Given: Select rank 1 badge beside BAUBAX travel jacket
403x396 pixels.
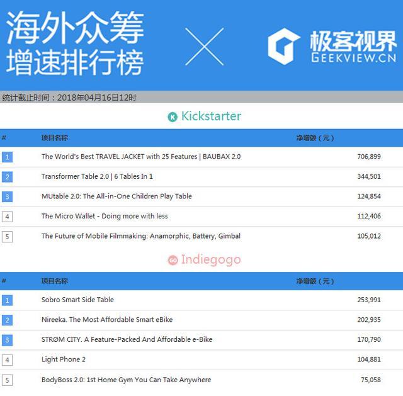Looking at the screenshot, I should tap(8, 157).
